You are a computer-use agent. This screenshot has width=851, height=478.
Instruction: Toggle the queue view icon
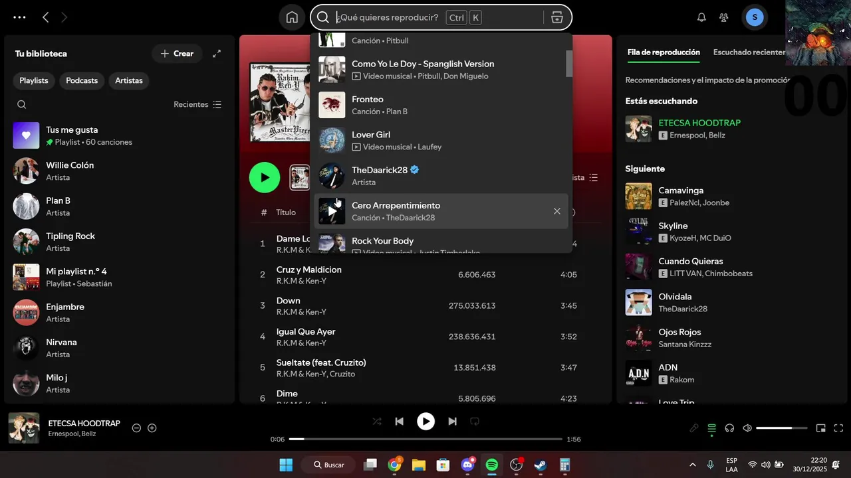point(711,428)
